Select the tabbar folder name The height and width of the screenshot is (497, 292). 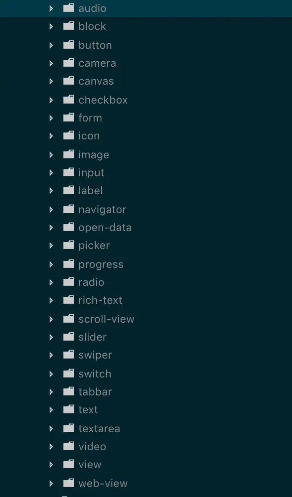click(x=95, y=391)
